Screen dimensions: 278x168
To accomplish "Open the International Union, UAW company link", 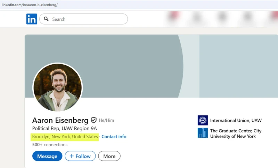I will (236, 121).
